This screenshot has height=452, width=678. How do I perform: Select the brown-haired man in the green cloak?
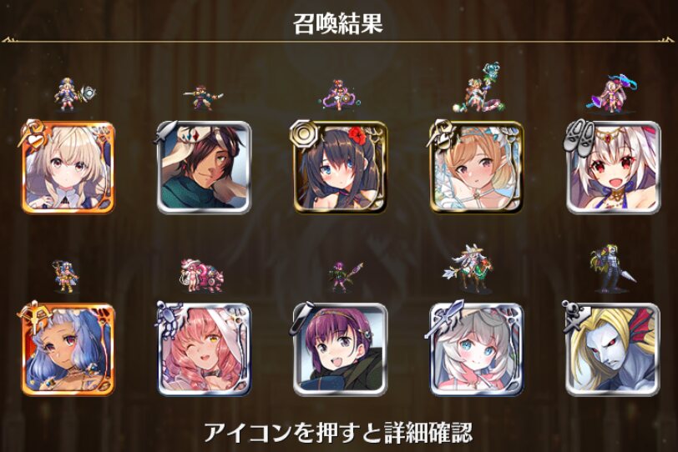click(x=204, y=168)
